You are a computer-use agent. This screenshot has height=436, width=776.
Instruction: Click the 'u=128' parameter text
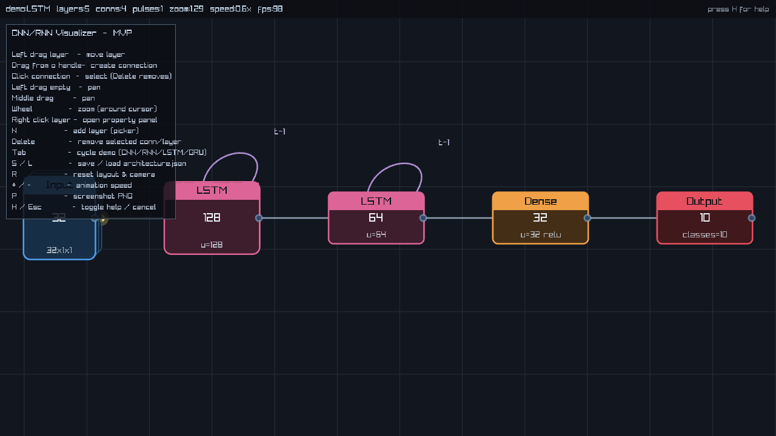tap(212, 245)
